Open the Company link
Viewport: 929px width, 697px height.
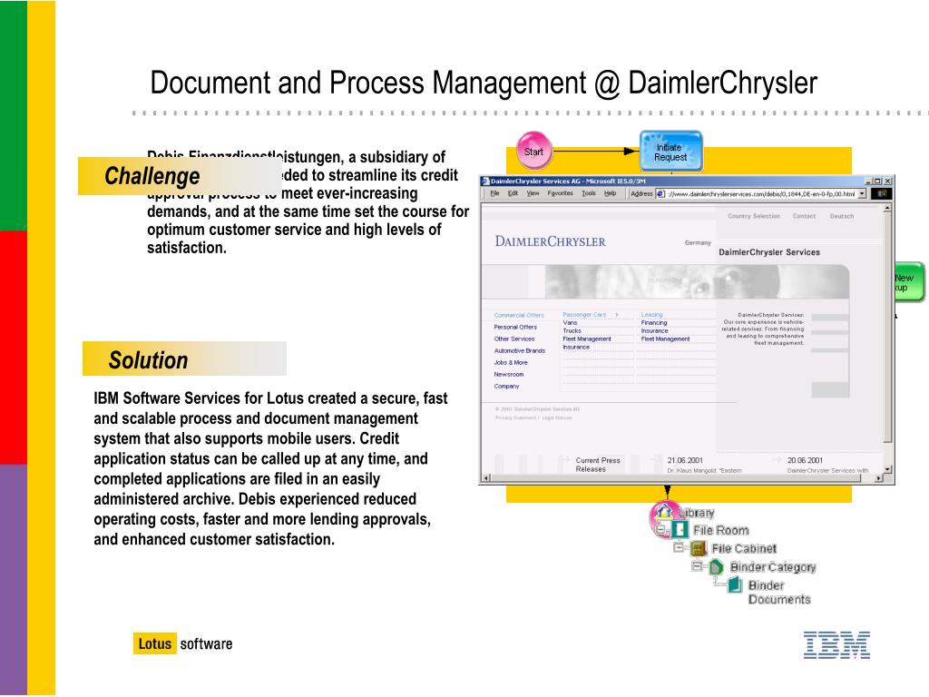(x=506, y=387)
